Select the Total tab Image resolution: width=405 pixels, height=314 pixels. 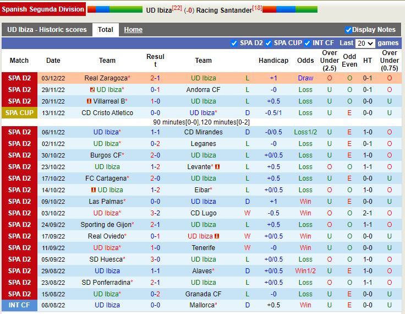pyautogui.click(x=105, y=30)
